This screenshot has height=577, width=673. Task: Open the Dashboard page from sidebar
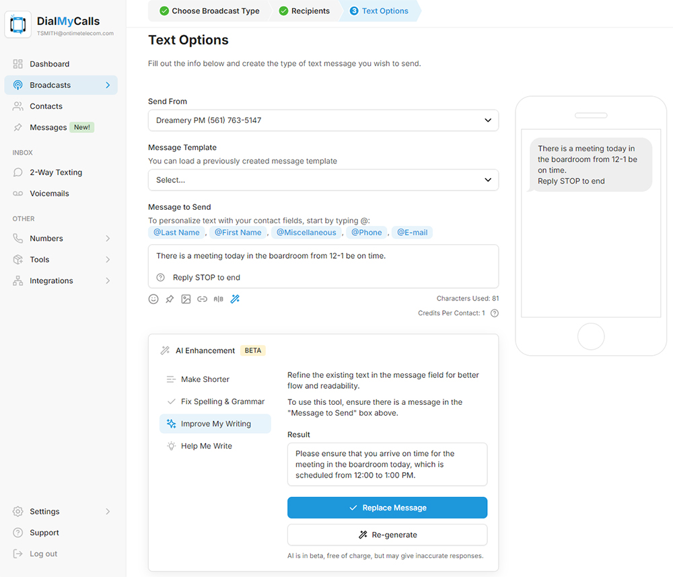pyautogui.click(x=49, y=64)
